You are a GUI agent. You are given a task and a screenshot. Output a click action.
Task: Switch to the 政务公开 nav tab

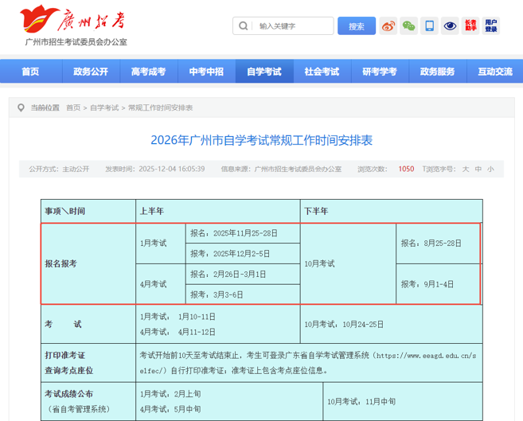(90, 72)
